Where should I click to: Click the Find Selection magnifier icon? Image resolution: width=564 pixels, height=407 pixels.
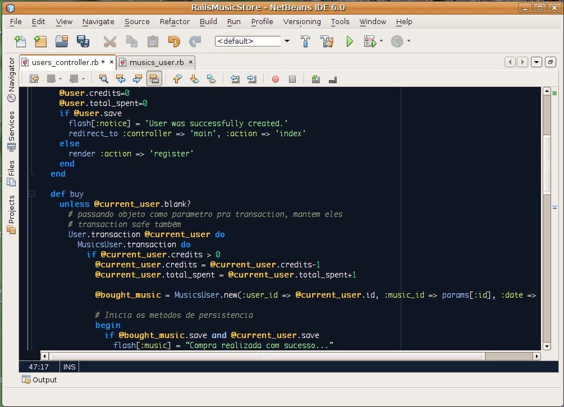point(104,79)
